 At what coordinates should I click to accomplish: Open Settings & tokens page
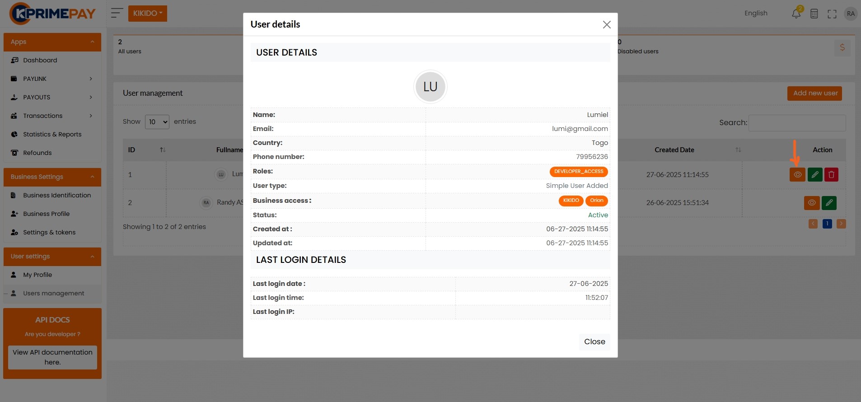point(52,232)
